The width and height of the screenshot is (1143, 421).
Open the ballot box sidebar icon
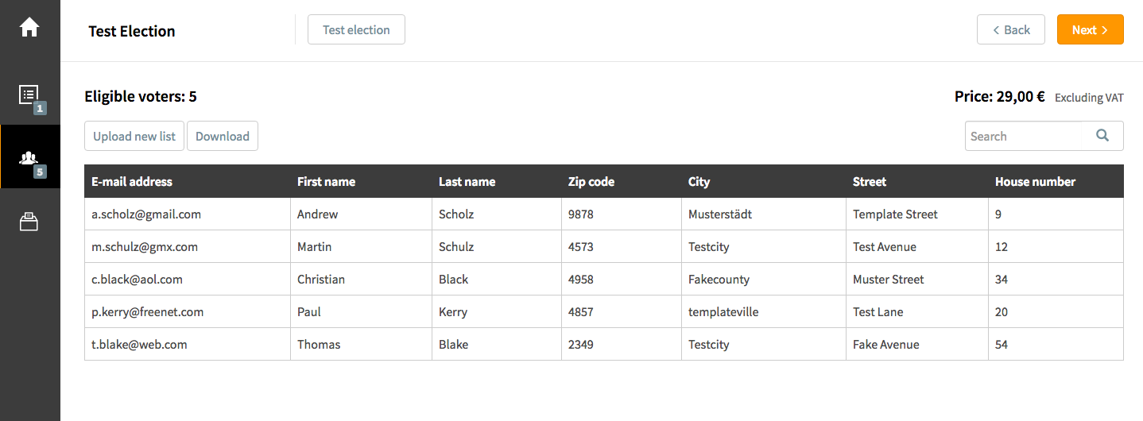[x=29, y=222]
